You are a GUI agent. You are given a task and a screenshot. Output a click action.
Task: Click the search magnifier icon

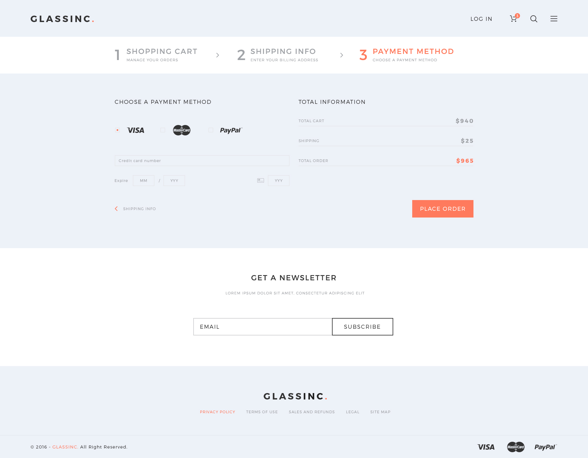pos(534,19)
